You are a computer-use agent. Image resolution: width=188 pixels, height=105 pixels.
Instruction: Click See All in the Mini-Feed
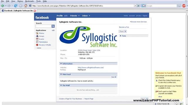pyautogui.click(x=114, y=77)
